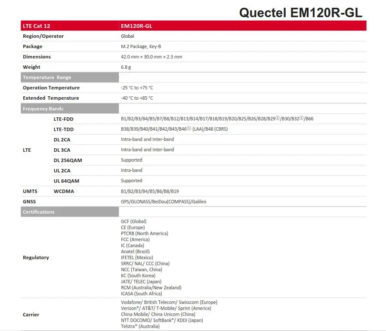Select the 6.8 g weight value

126,67
